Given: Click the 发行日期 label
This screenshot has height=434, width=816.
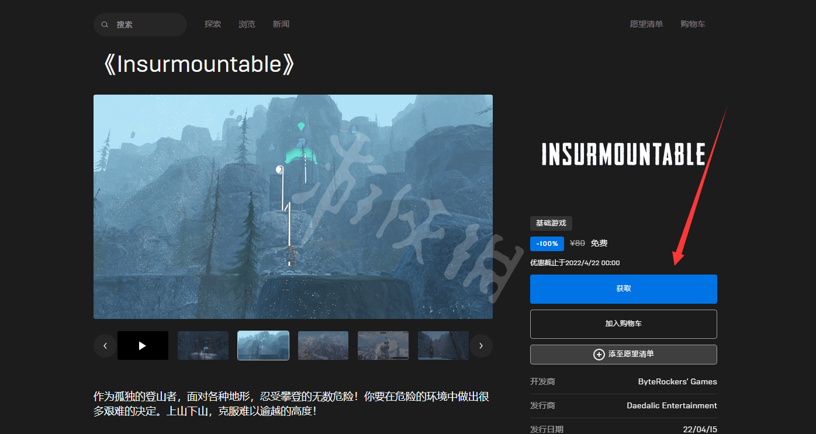Looking at the screenshot, I should tap(547, 429).
